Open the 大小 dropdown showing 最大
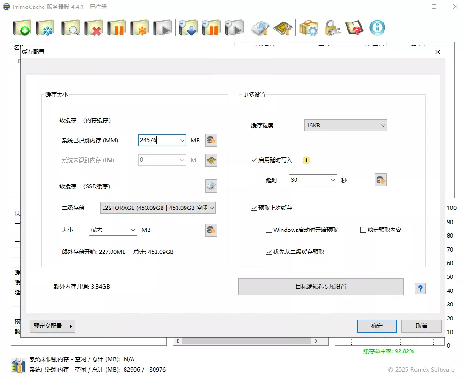465x380 pixels. point(112,230)
